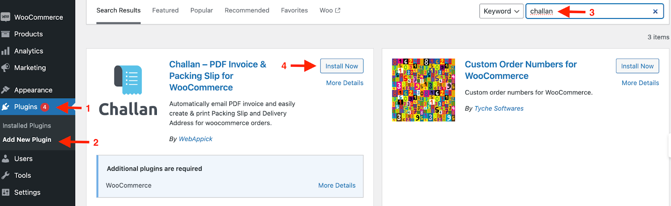Clear the search with X icon
This screenshot has height=206, width=671.
click(x=655, y=11)
